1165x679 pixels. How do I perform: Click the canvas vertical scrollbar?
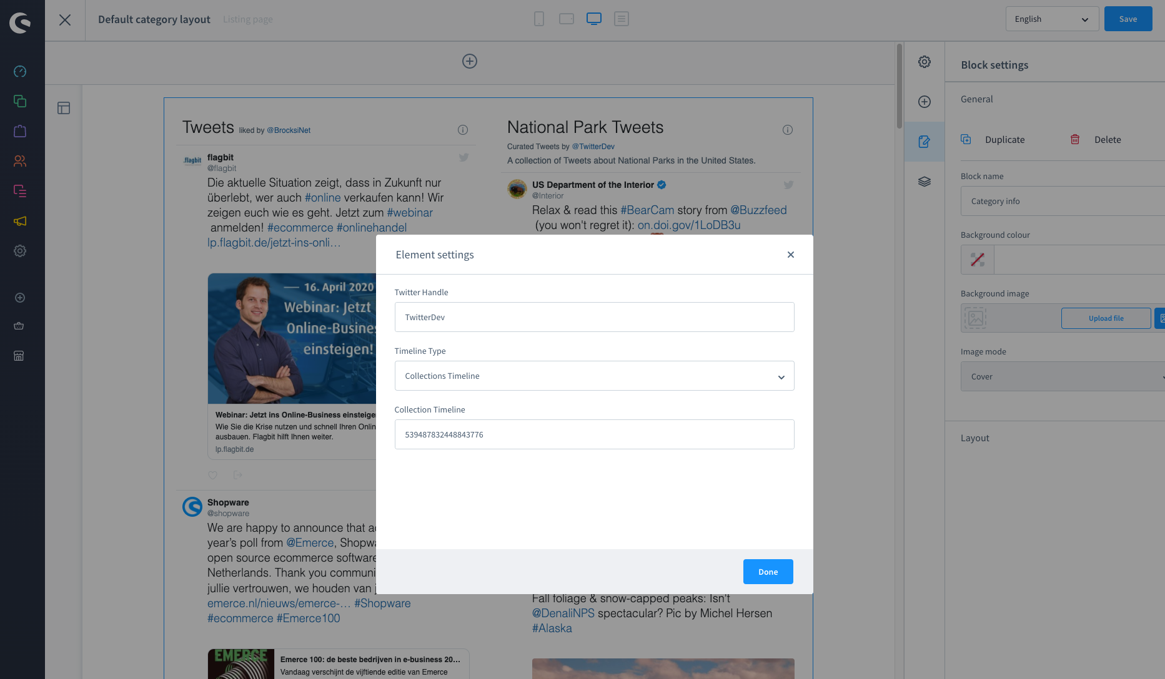click(x=900, y=85)
